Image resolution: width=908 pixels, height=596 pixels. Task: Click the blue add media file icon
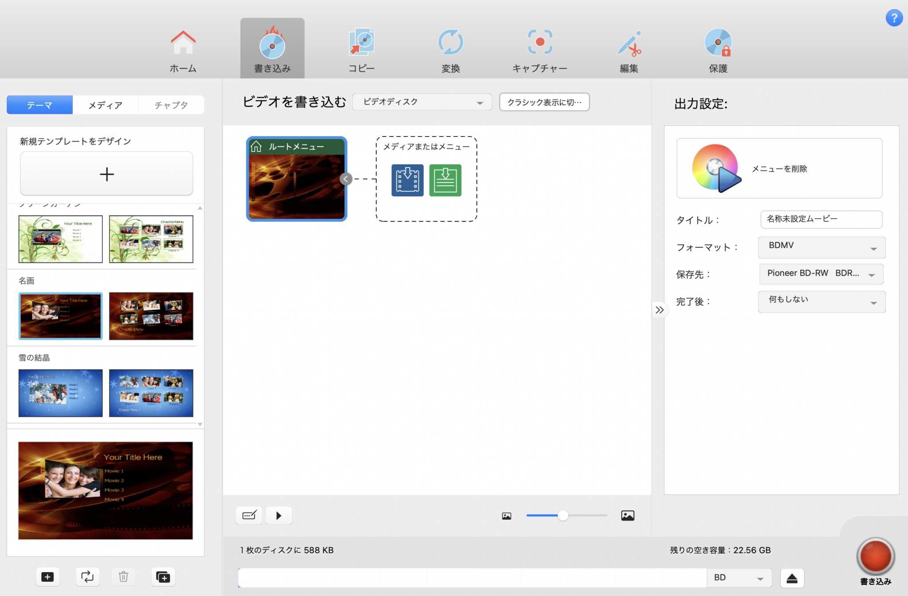click(x=407, y=180)
